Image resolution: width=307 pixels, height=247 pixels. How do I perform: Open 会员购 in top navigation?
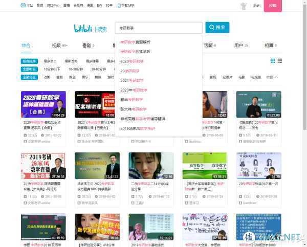[78, 6]
